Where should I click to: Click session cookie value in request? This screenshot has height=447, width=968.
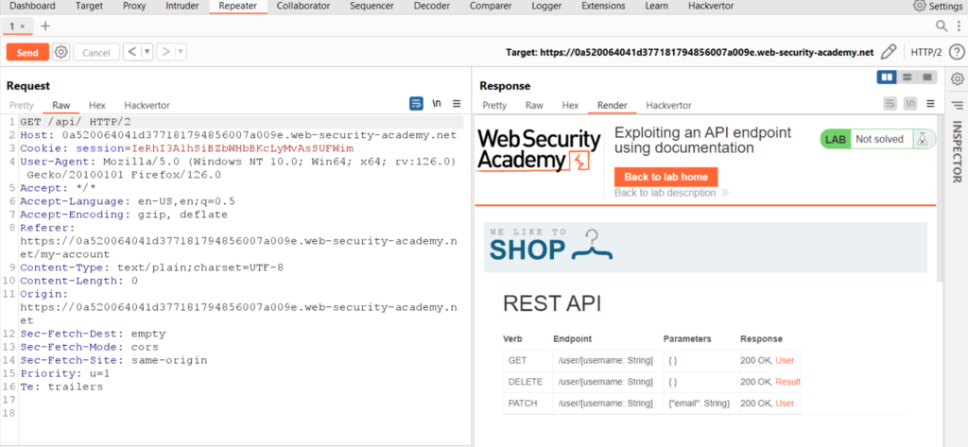243,148
